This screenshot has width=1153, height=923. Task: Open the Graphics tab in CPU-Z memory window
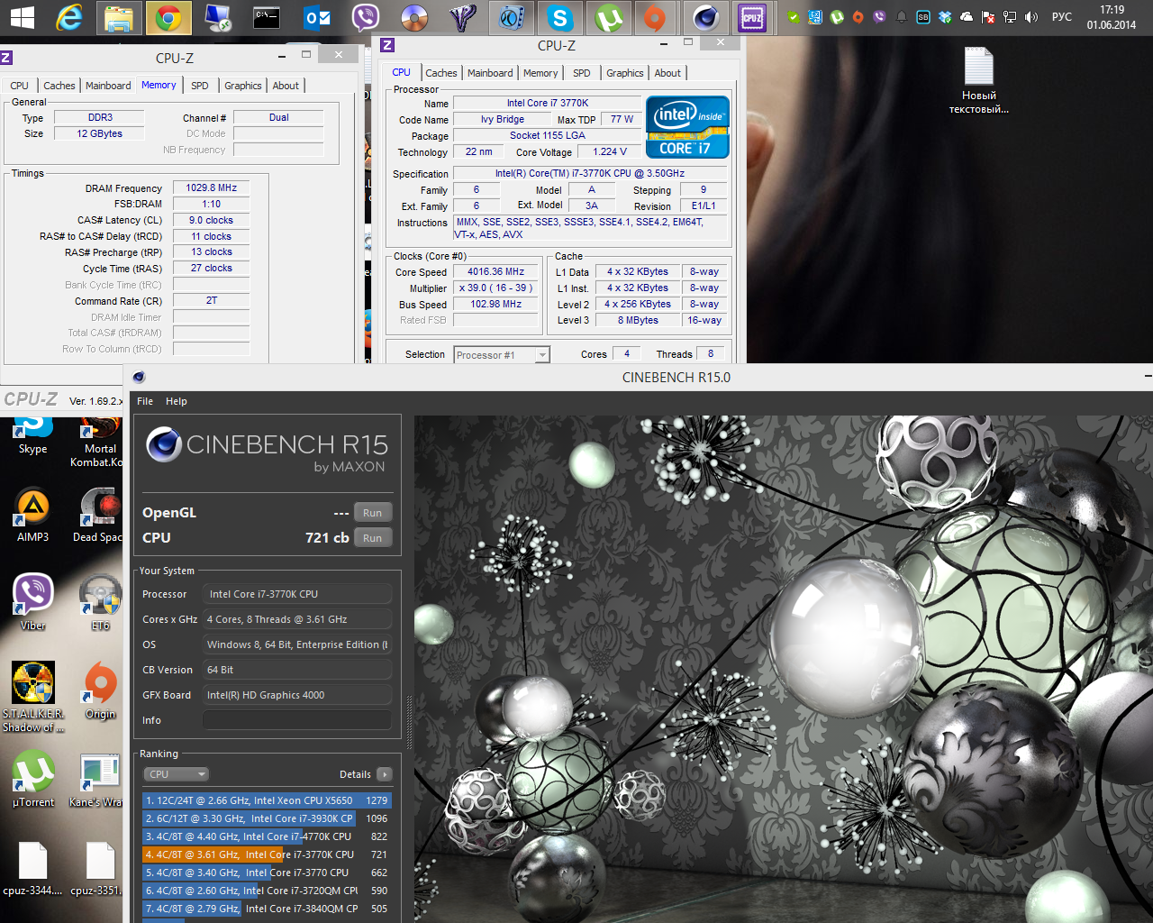click(x=243, y=86)
